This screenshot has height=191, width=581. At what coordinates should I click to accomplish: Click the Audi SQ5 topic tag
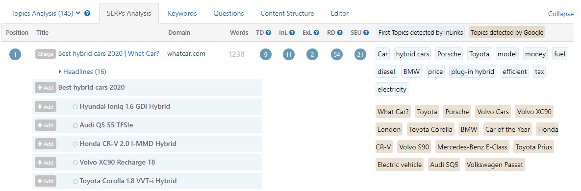click(444, 165)
